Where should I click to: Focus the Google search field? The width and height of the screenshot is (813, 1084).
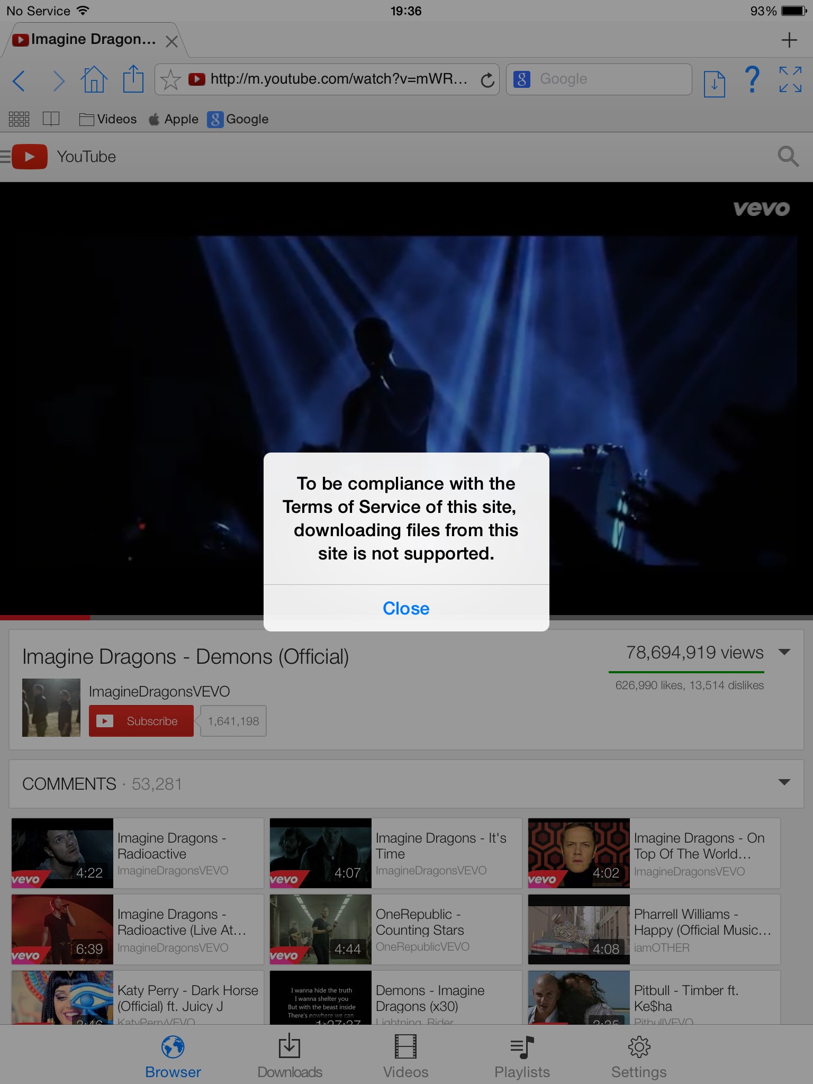599,79
